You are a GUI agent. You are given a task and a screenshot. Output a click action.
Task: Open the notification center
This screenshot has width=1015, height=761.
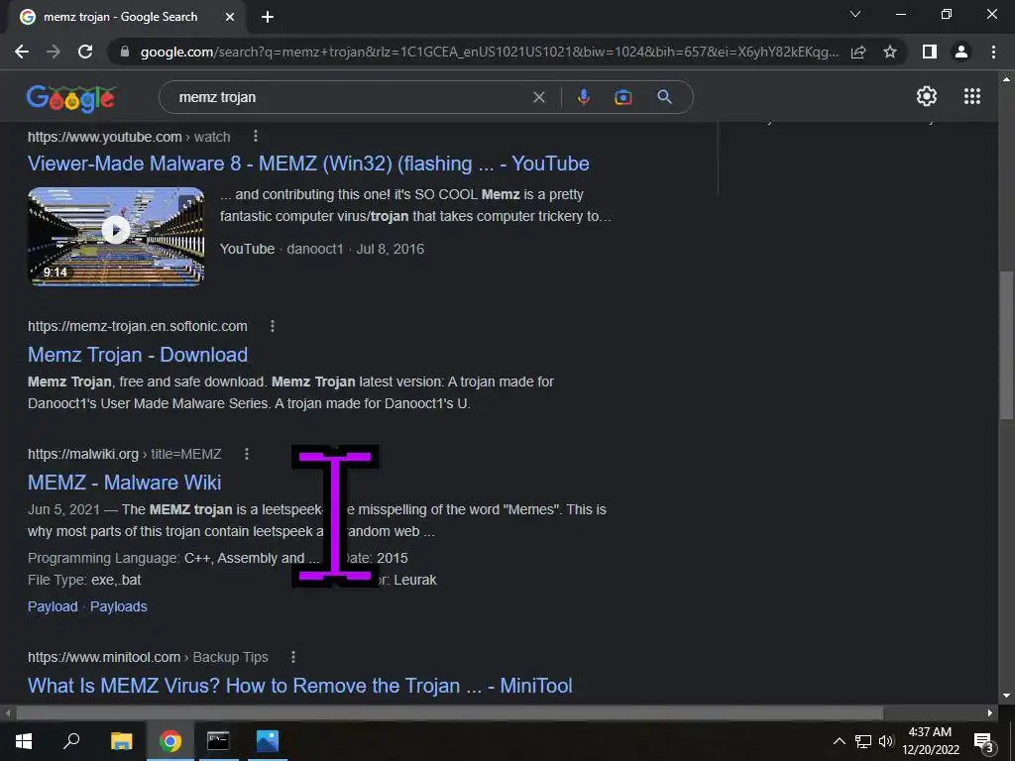pyautogui.click(x=984, y=741)
